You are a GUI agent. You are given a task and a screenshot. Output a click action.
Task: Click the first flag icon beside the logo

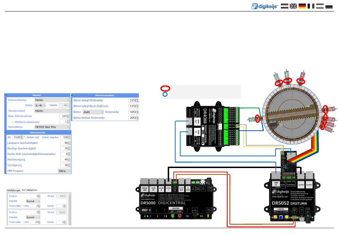[x=284, y=6]
